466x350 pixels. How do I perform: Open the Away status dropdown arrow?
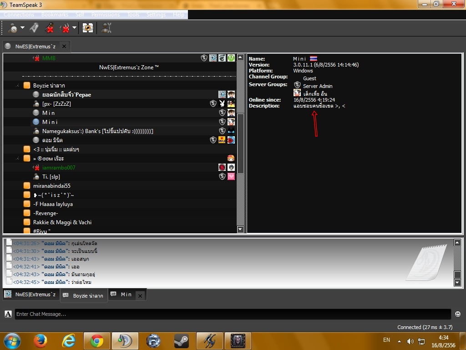[23, 28]
